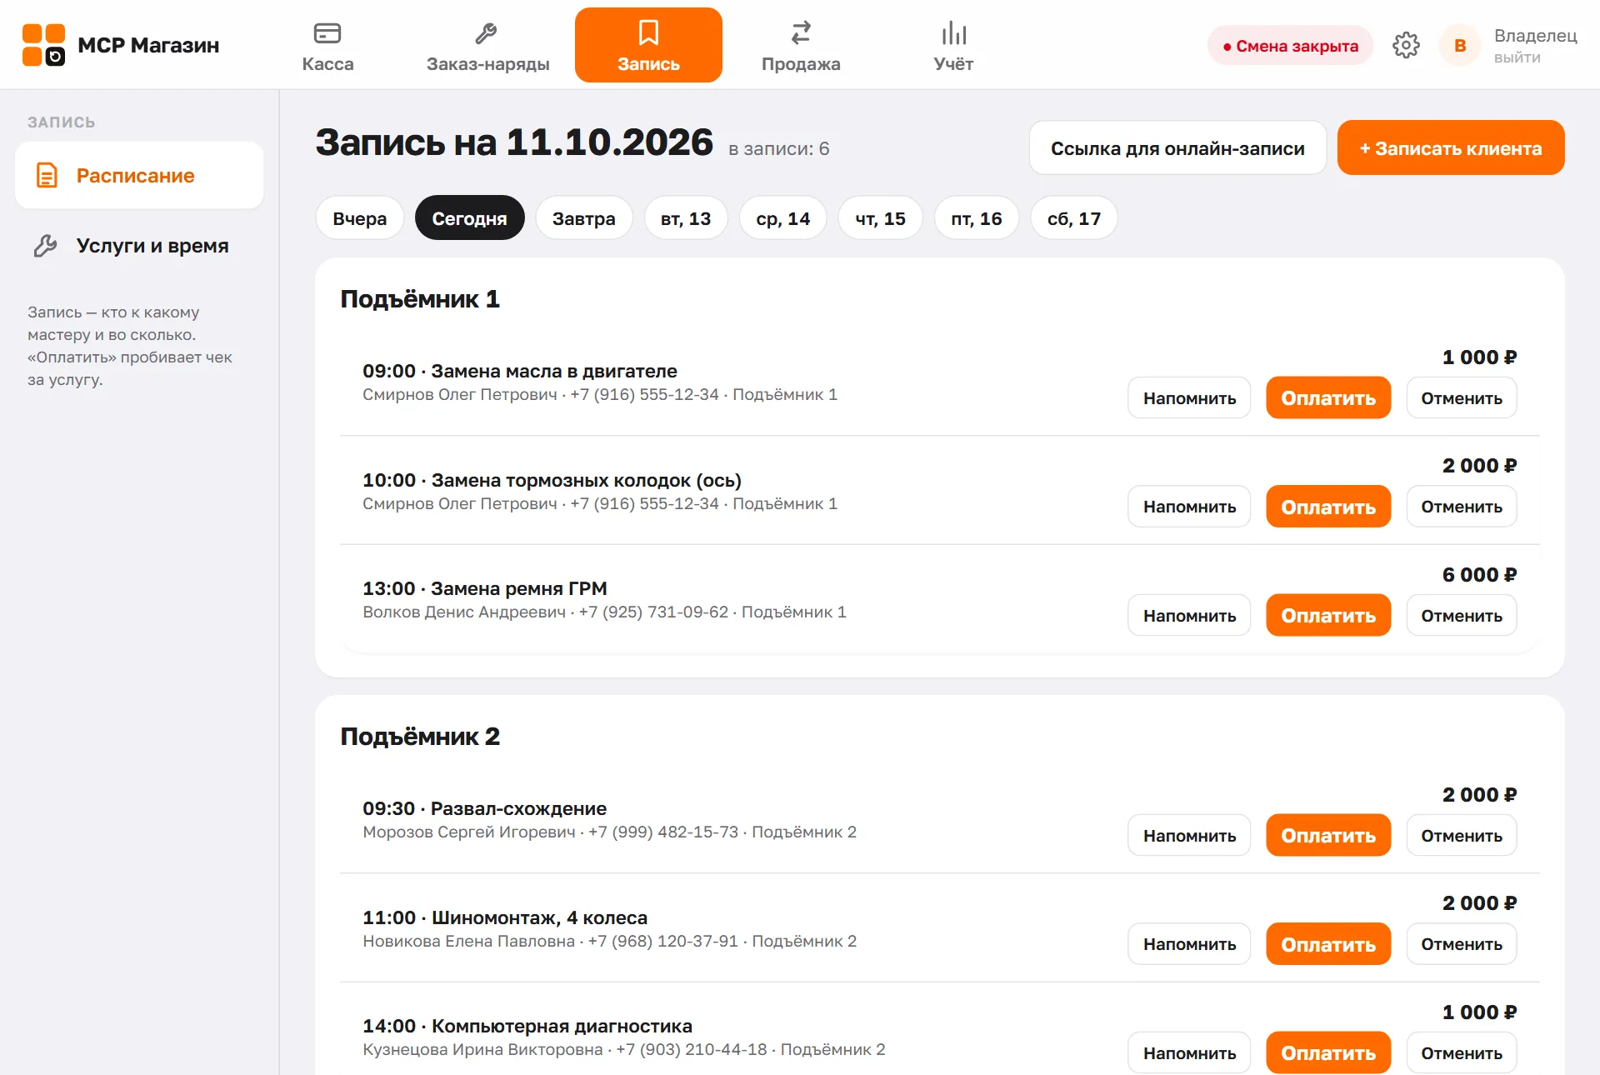This screenshot has width=1600, height=1075.
Task: Select the сб, 17 date chip
Action: coord(1073,218)
